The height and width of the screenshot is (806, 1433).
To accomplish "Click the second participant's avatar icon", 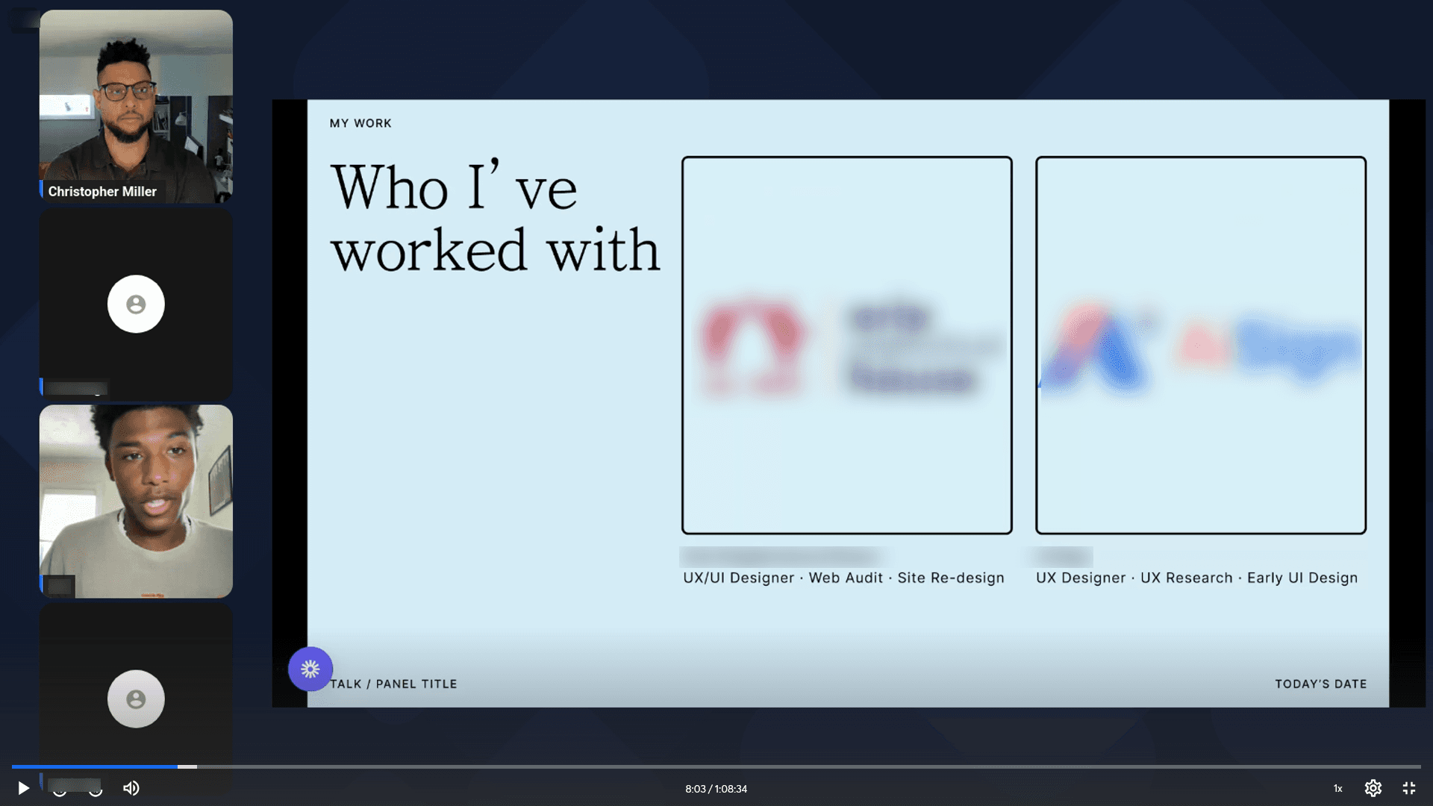I will (x=136, y=304).
